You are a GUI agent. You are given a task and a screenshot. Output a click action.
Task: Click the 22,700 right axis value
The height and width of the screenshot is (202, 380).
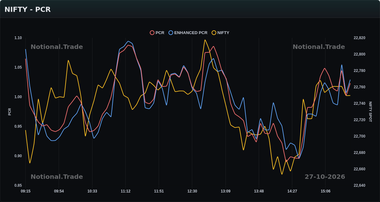[359, 136]
